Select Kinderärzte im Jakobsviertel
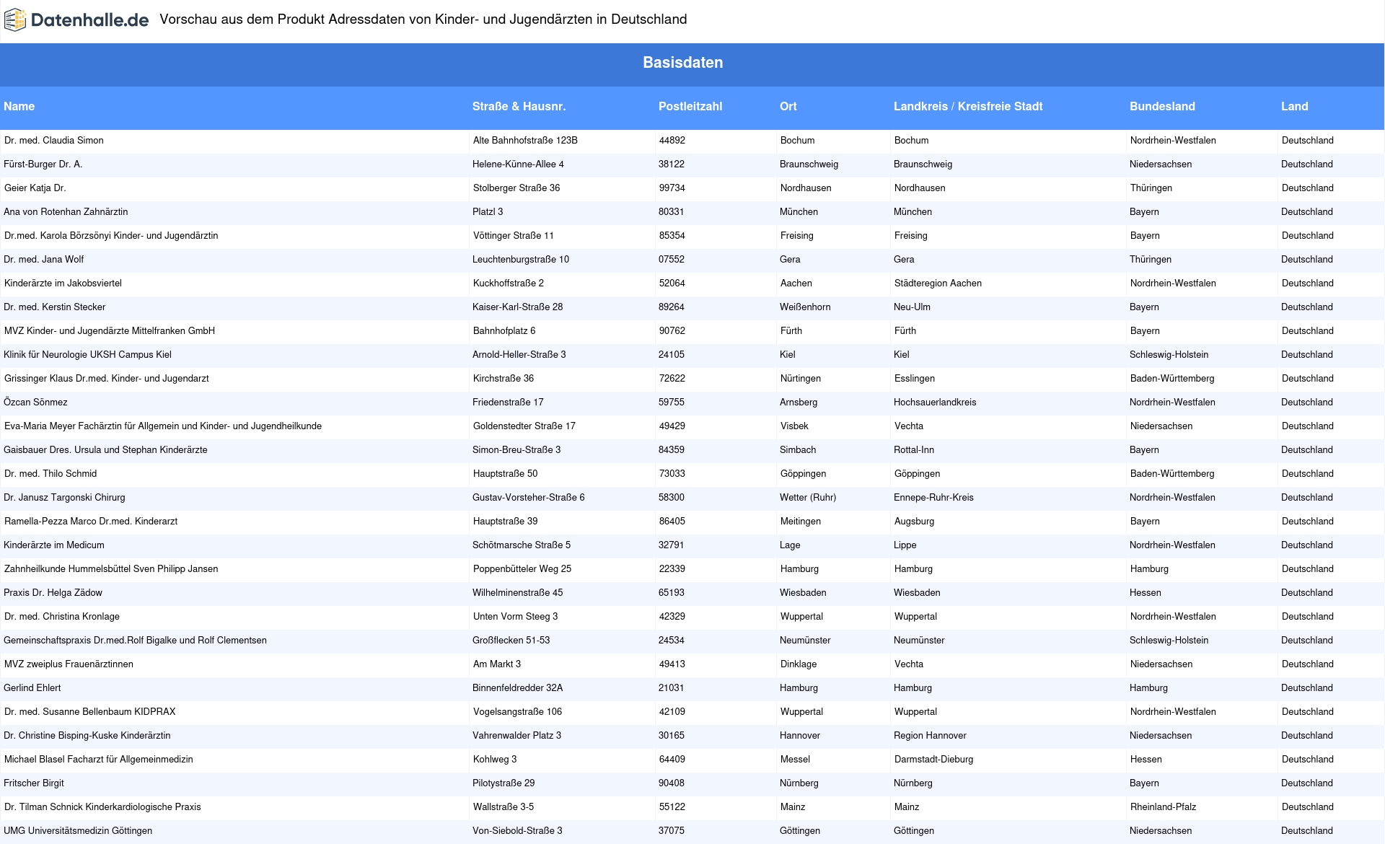 click(63, 283)
